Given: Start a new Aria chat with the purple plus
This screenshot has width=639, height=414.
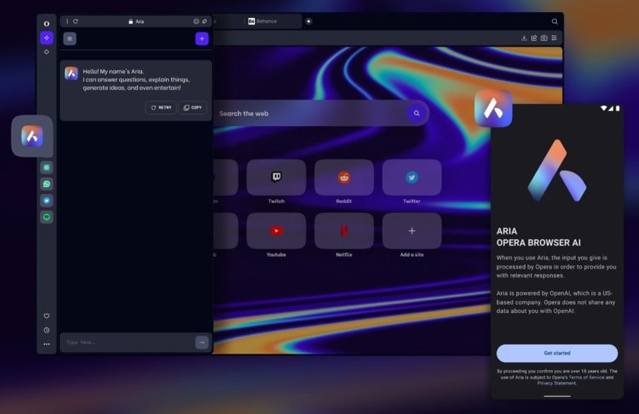Looking at the screenshot, I should (202, 38).
